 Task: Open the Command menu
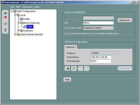click(x=27, y=7)
